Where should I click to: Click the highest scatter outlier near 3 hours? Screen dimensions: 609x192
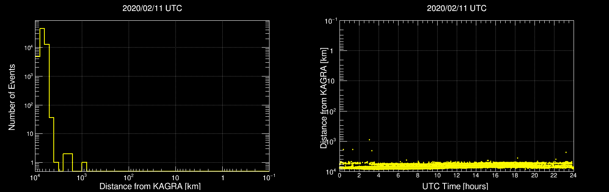(x=369, y=140)
